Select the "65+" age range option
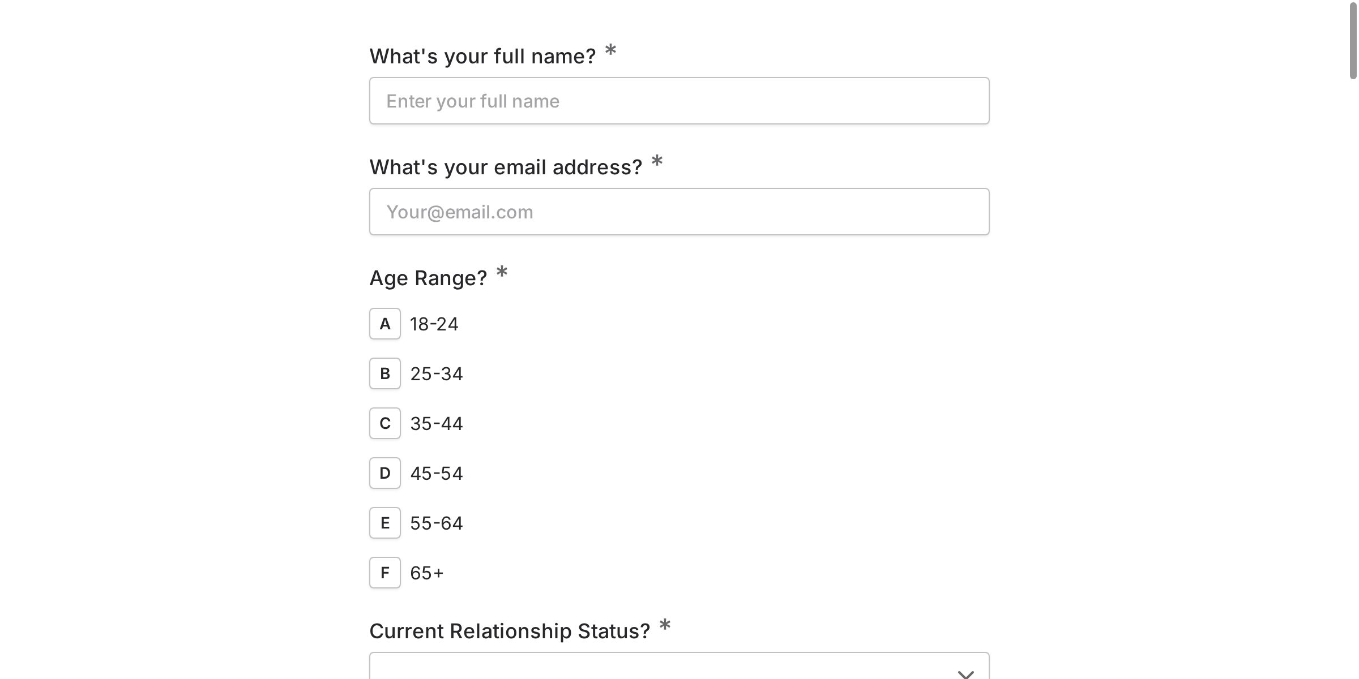 point(427,573)
